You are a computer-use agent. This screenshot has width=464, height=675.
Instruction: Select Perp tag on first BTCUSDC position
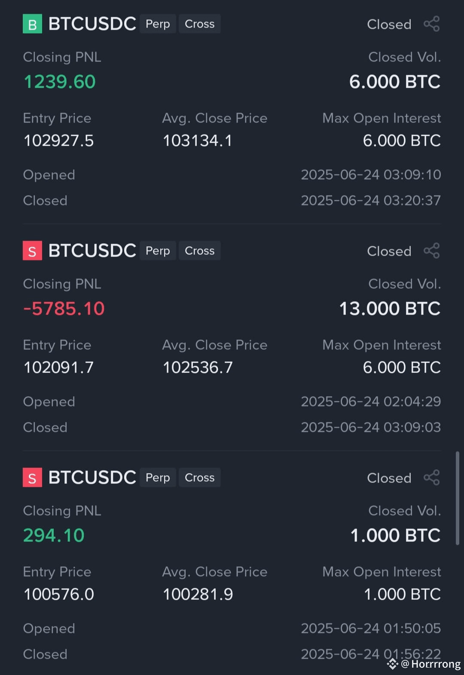(x=158, y=24)
